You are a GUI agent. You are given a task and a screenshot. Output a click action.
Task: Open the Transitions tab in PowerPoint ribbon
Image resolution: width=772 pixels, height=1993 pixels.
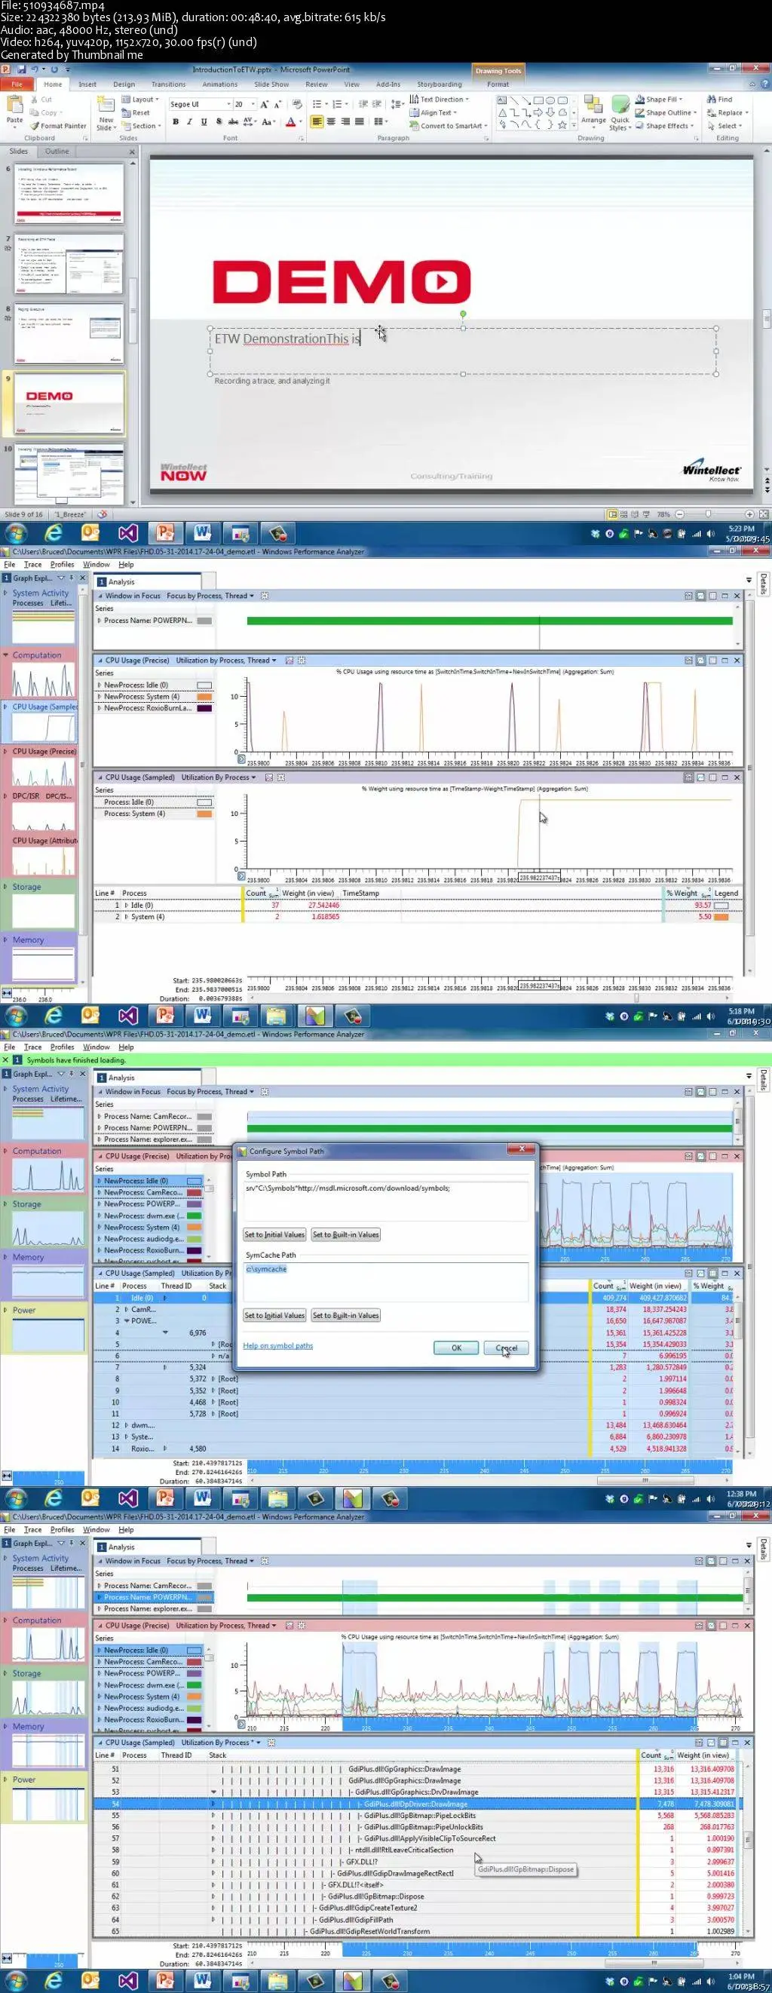tap(169, 84)
